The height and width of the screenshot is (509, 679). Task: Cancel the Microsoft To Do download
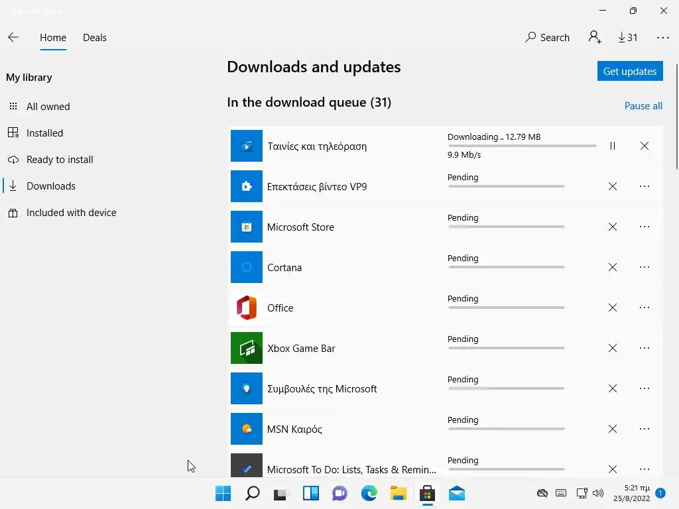pos(612,469)
